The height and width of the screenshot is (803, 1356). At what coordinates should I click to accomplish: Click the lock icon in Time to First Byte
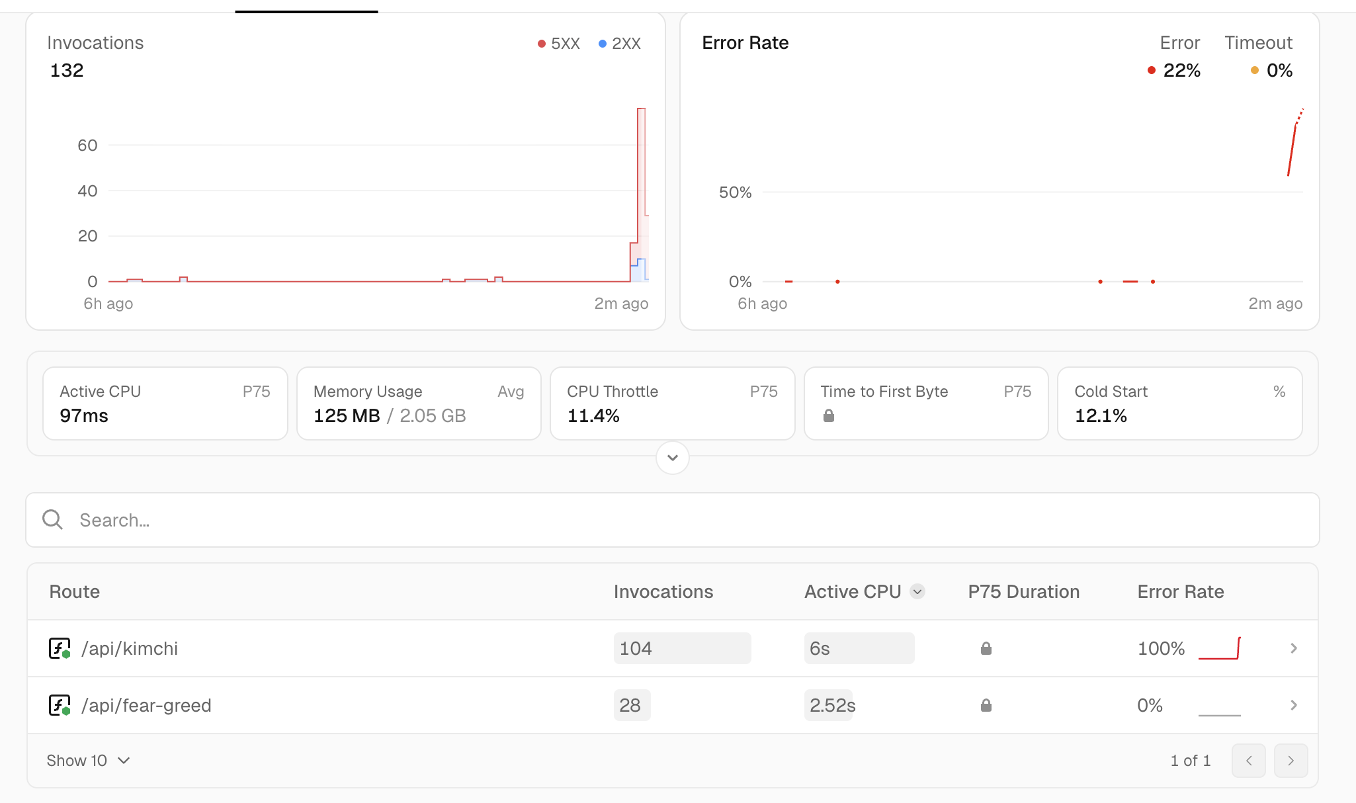click(x=828, y=416)
